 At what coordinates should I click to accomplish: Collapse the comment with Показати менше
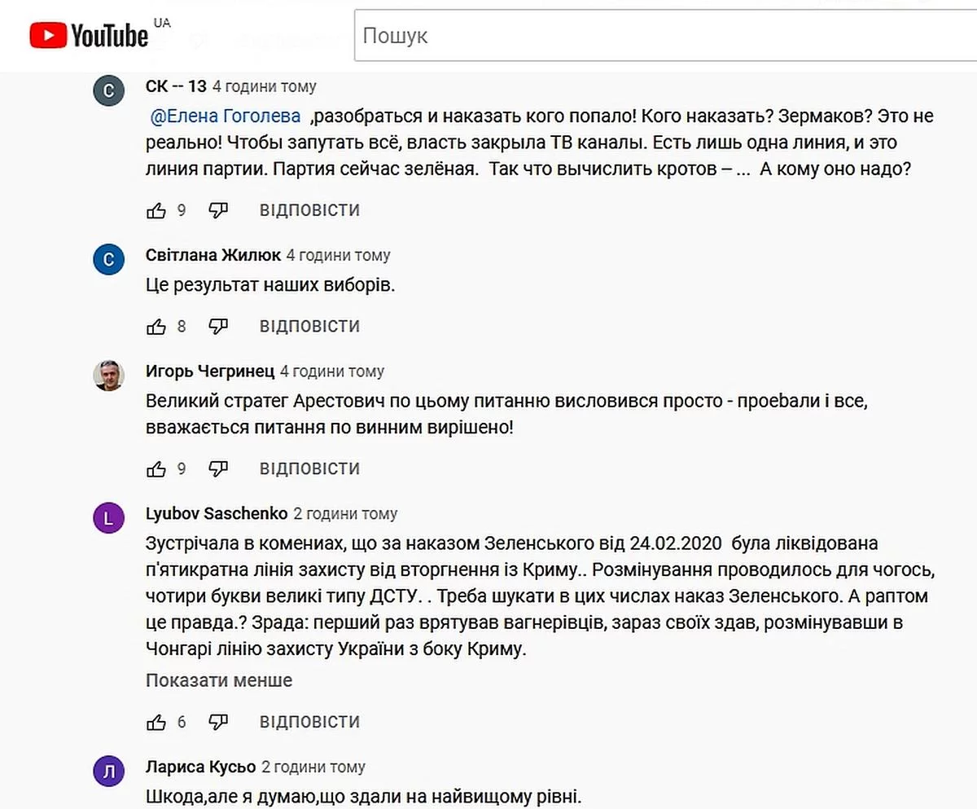coord(219,680)
